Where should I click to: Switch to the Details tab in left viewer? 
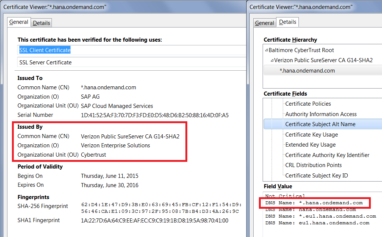click(41, 23)
